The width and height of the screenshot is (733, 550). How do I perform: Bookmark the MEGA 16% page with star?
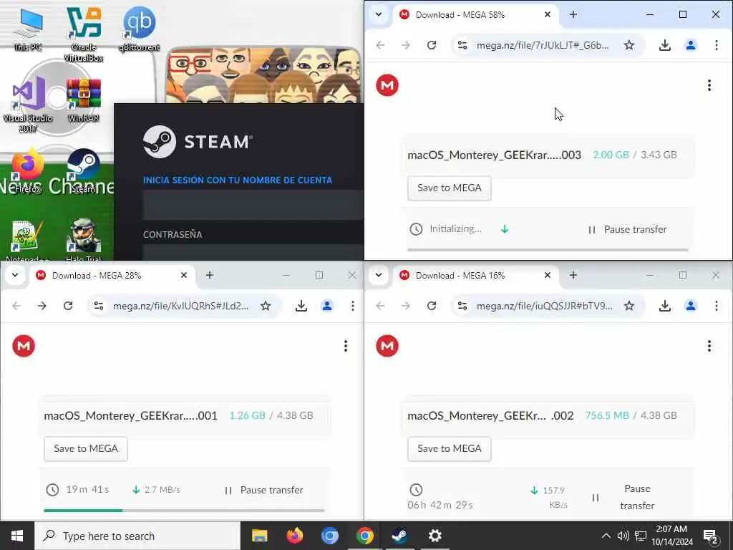tap(629, 306)
